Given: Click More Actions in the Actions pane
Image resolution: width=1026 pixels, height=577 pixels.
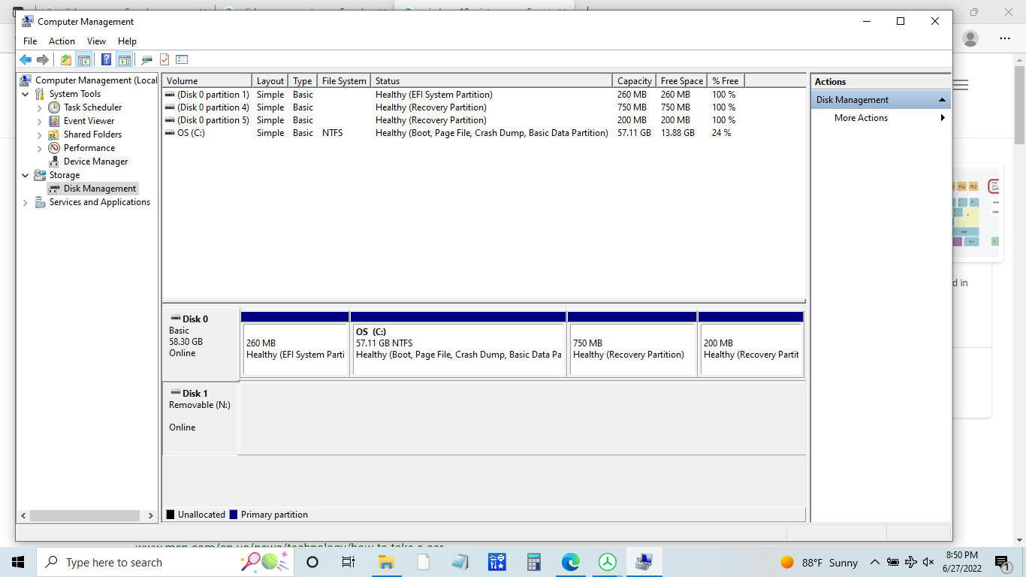Looking at the screenshot, I should click(x=861, y=118).
